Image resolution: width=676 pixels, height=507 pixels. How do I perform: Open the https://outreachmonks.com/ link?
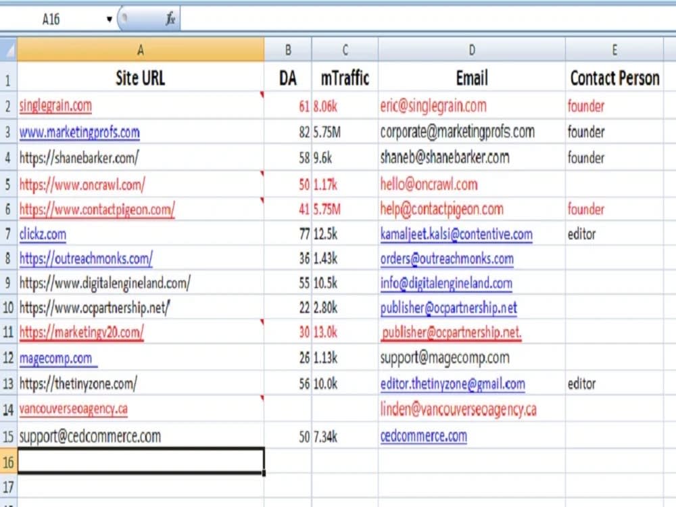point(86,259)
